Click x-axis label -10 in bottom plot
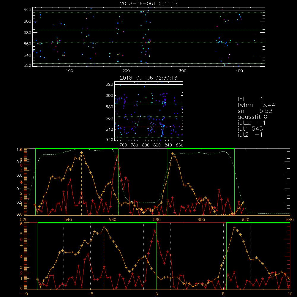This screenshot has width=297, height=297. [24, 294]
